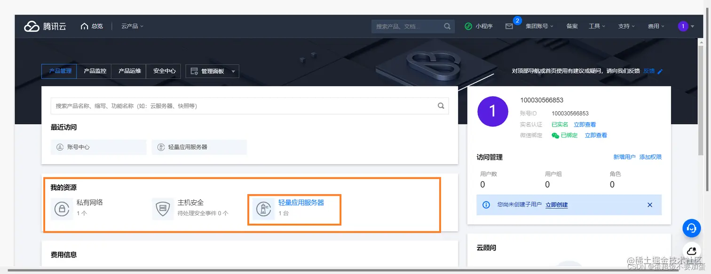Open 轻量应用服务器 under 我的资源

301,203
